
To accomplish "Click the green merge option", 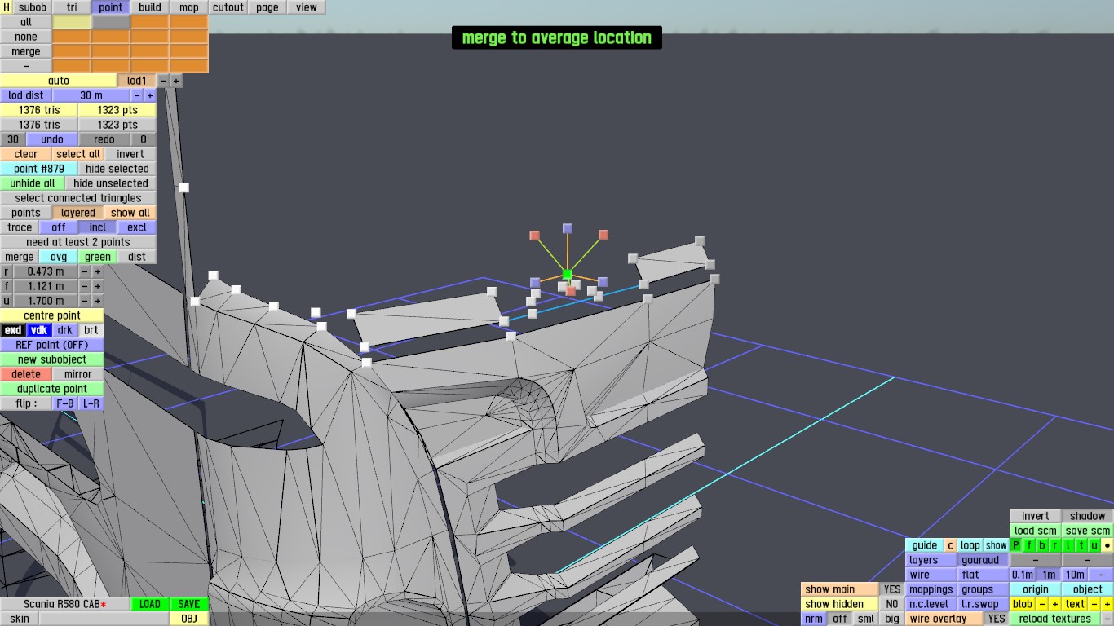I will (98, 257).
